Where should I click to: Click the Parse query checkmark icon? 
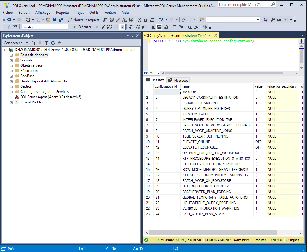103,27
